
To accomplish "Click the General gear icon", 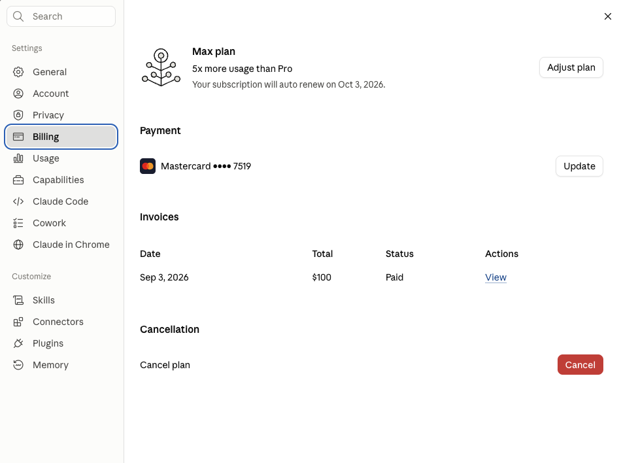I will pyautogui.click(x=18, y=72).
